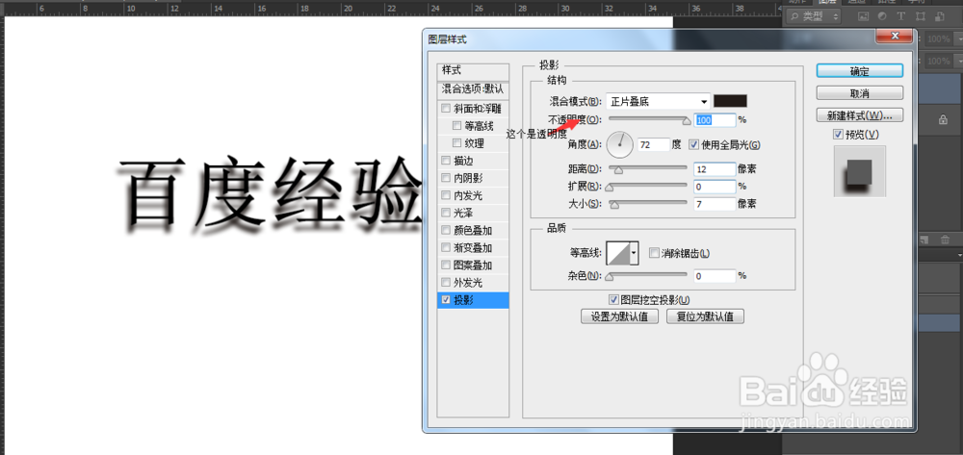This screenshot has height=455, width=963.
Task: Click the 百度经验 text on canvas
Action: pyautogui.click(x=271, y=193)
